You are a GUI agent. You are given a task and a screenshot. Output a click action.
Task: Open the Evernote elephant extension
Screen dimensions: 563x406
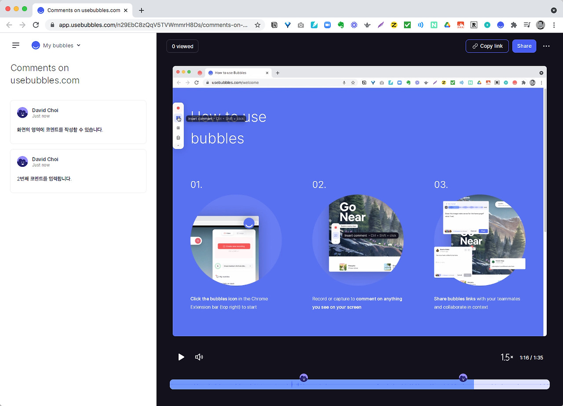pos(340,25)
